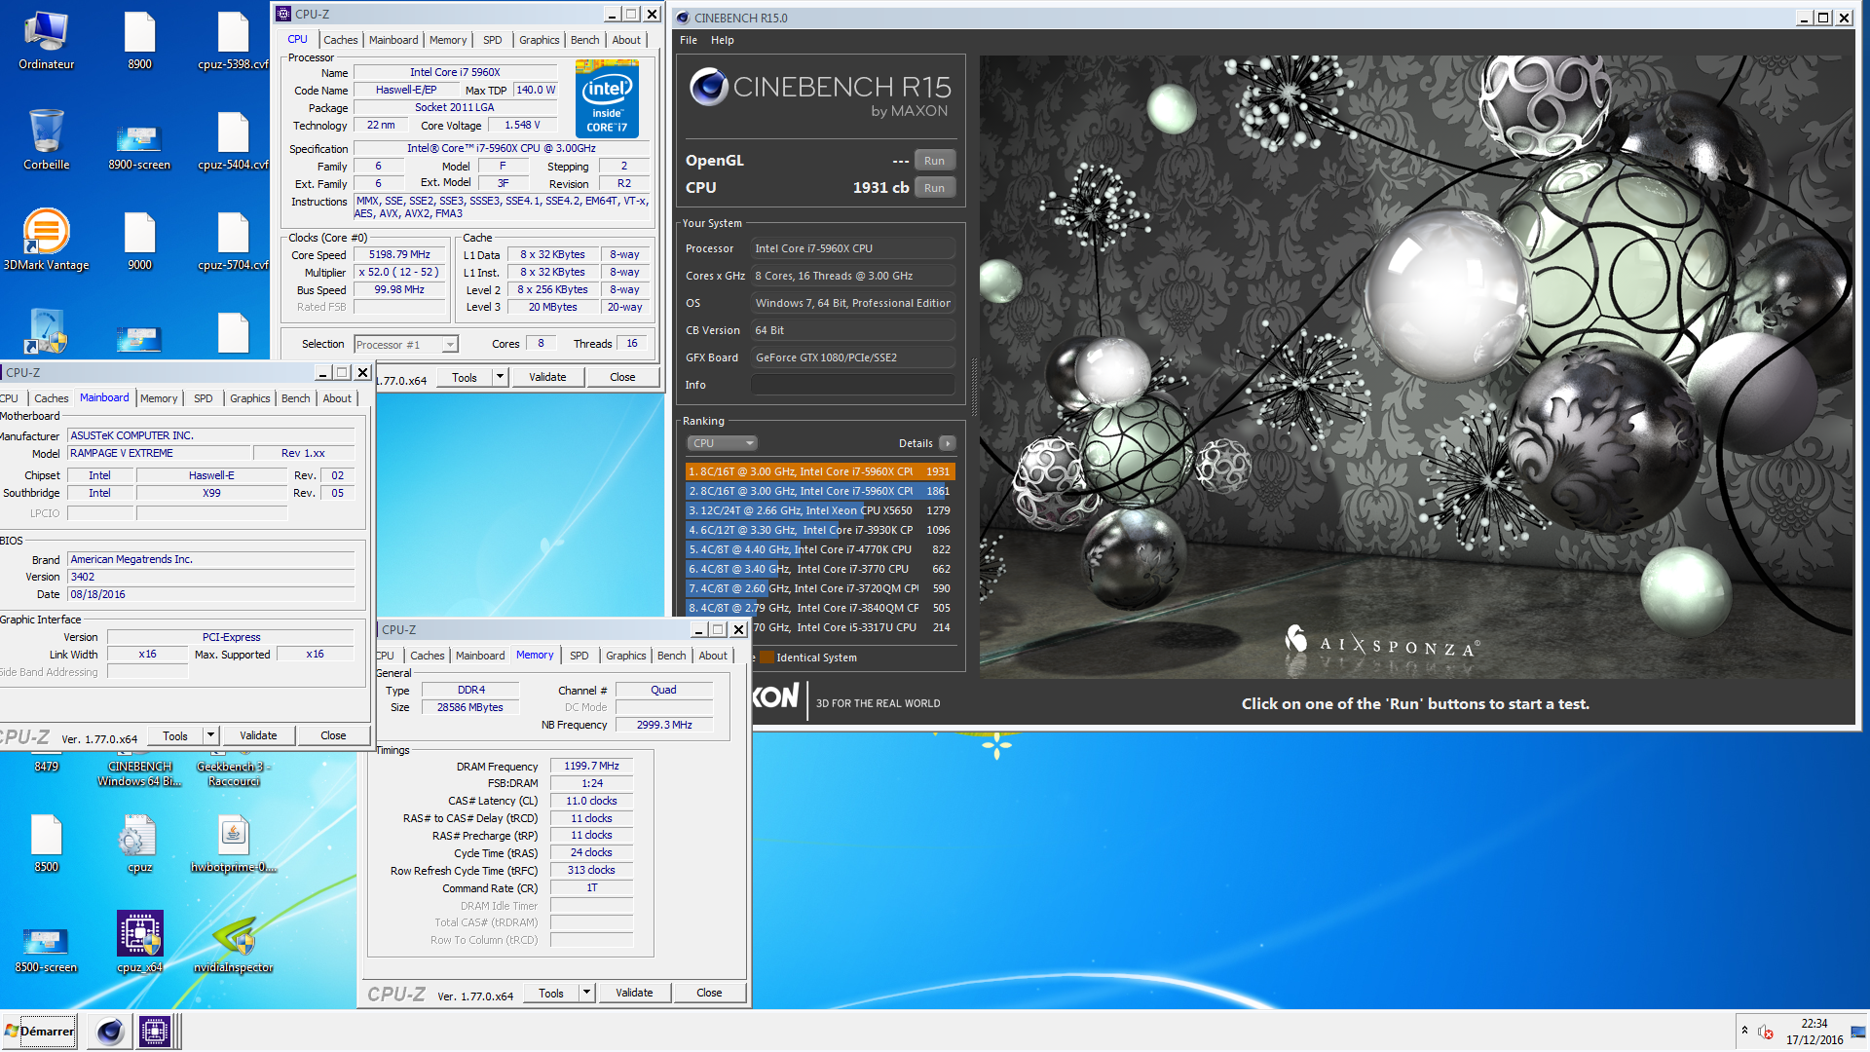Viewport: 1870px width, 1052px height.
Task: Open the Démarrer start menu
Action: coord(40,1032)
